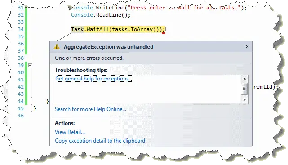Click the highlighted Task.WaitAll statement

118,29
